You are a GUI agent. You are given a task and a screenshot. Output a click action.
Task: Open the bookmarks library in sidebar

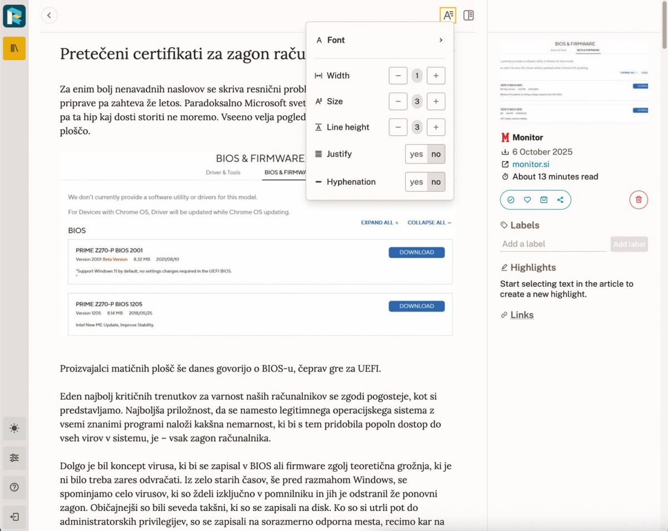pos(14,49)
